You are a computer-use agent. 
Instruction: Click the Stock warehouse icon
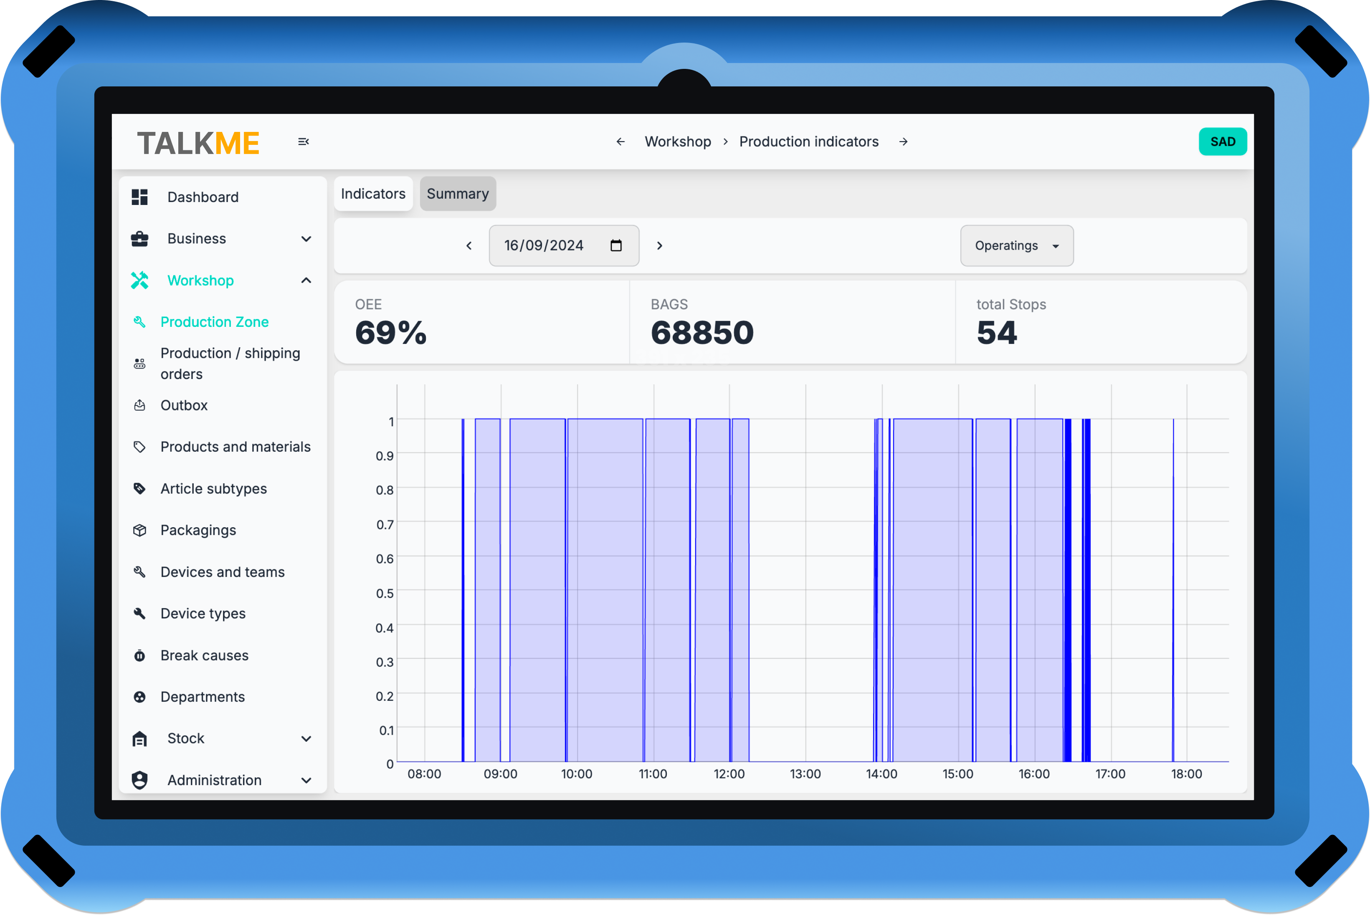[139, 739]
